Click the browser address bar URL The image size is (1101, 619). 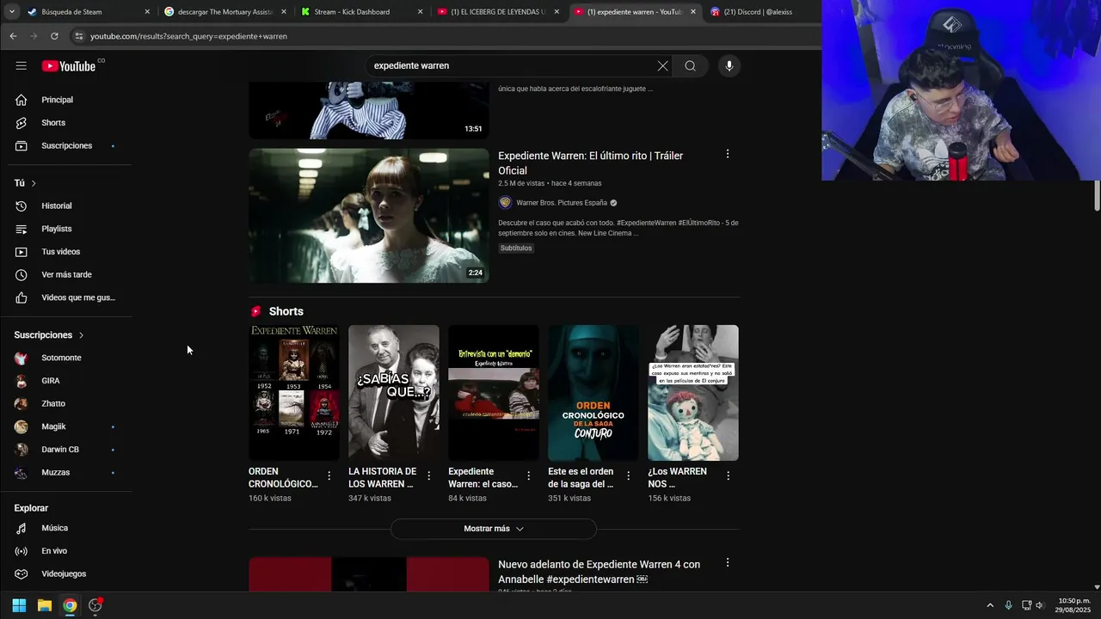click(188, 36)
